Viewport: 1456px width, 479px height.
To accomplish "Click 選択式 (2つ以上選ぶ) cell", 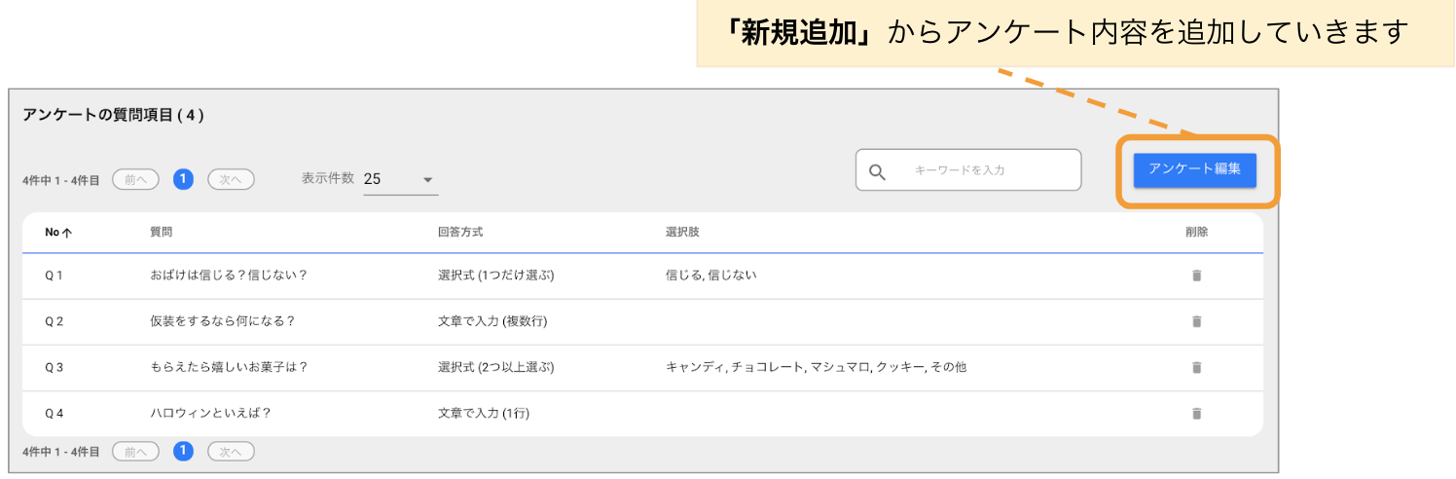I will tap(496, 367).
